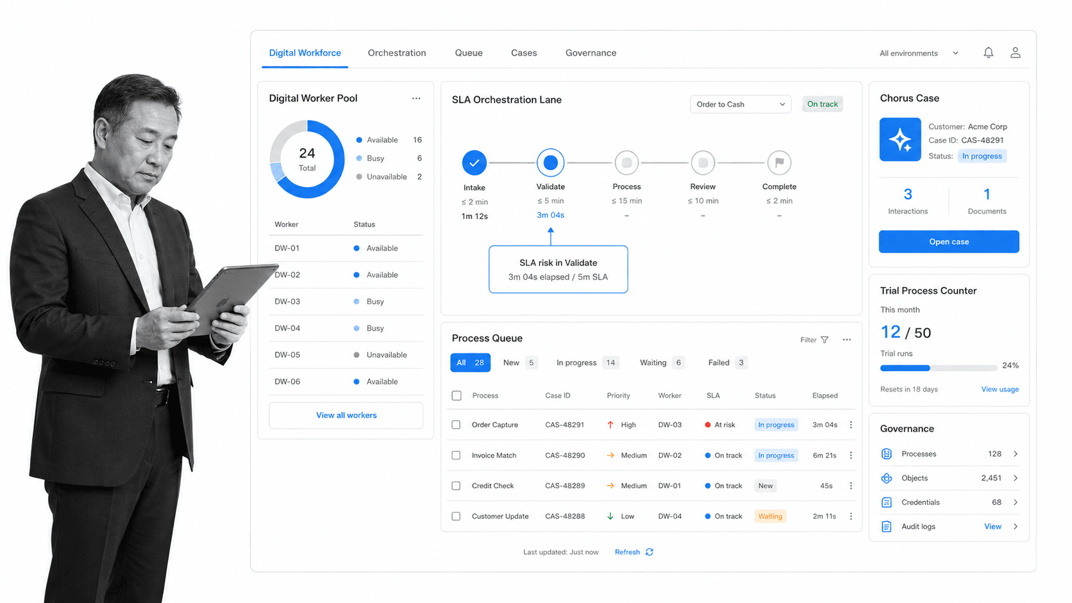The width and height of the screenshot is (1072, 603).
Task: Open row menu for Customer Update
Action: [851, 516]
